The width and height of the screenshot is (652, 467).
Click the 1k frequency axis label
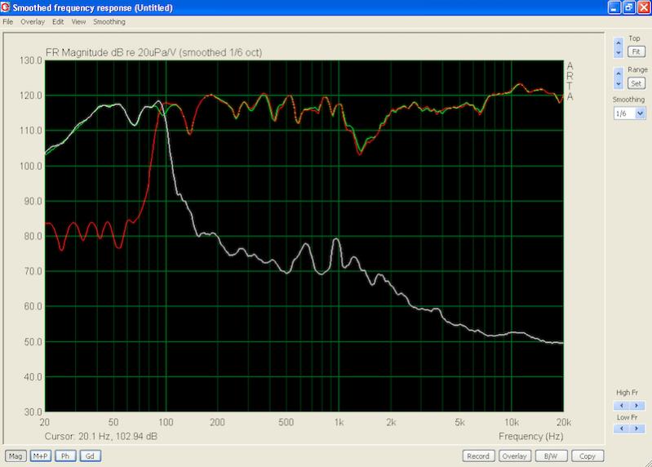click(339, 422)
